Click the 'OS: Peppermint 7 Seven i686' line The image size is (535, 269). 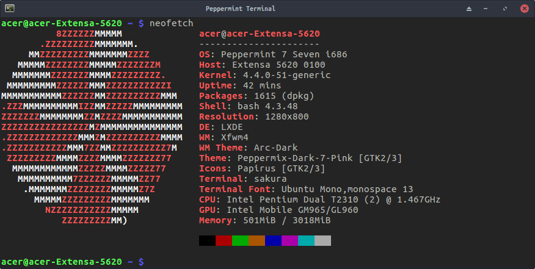[x=273, y=54]
